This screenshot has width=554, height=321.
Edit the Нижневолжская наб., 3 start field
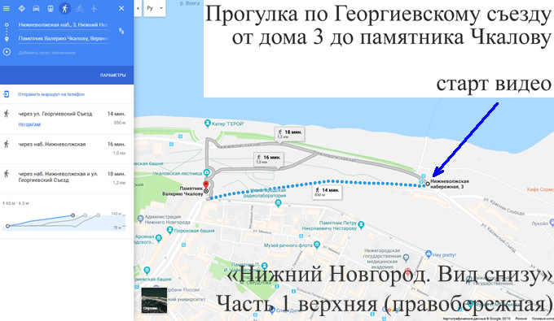click(64, 24)
